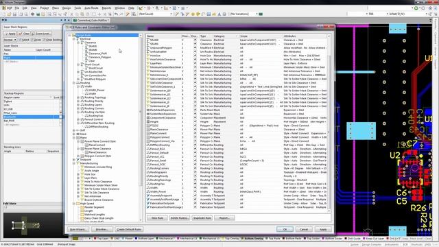The image size is (439, 247).
Task: Toggle the FPGA_Core region lock checkbox
Action: (60, 113)
